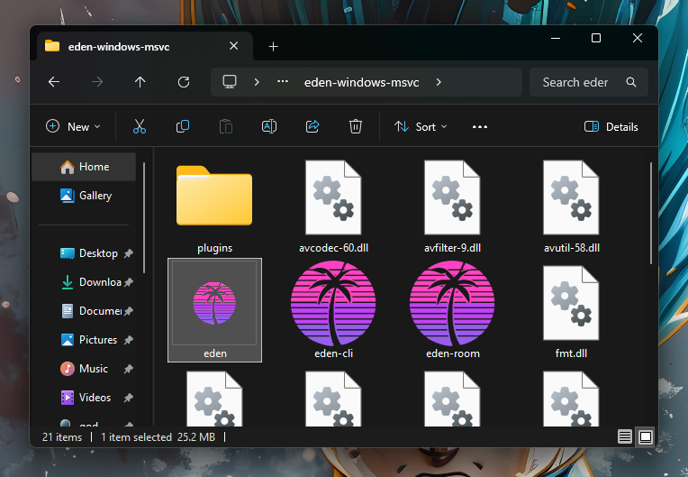
Task: Click the '21 items' status text
Action: coord(62,437)
